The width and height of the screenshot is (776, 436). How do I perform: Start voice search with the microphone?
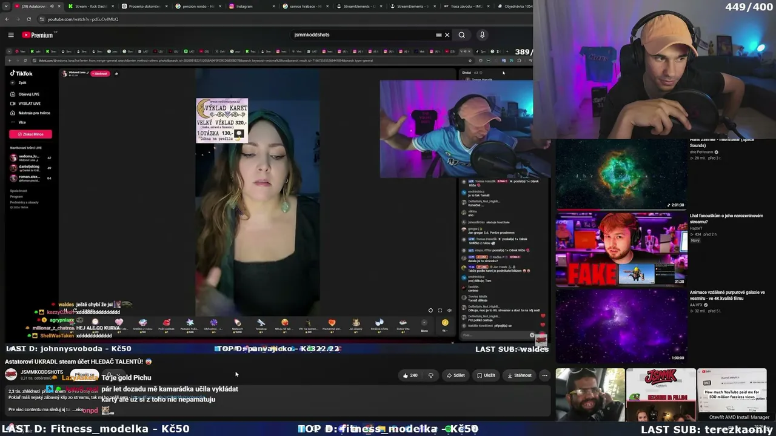pyautogui.click(x=482, y=35)
